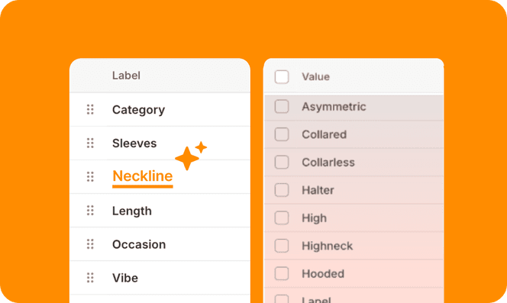
Task: Tick the Collarless value checkbox
Action: coord(282,162)
